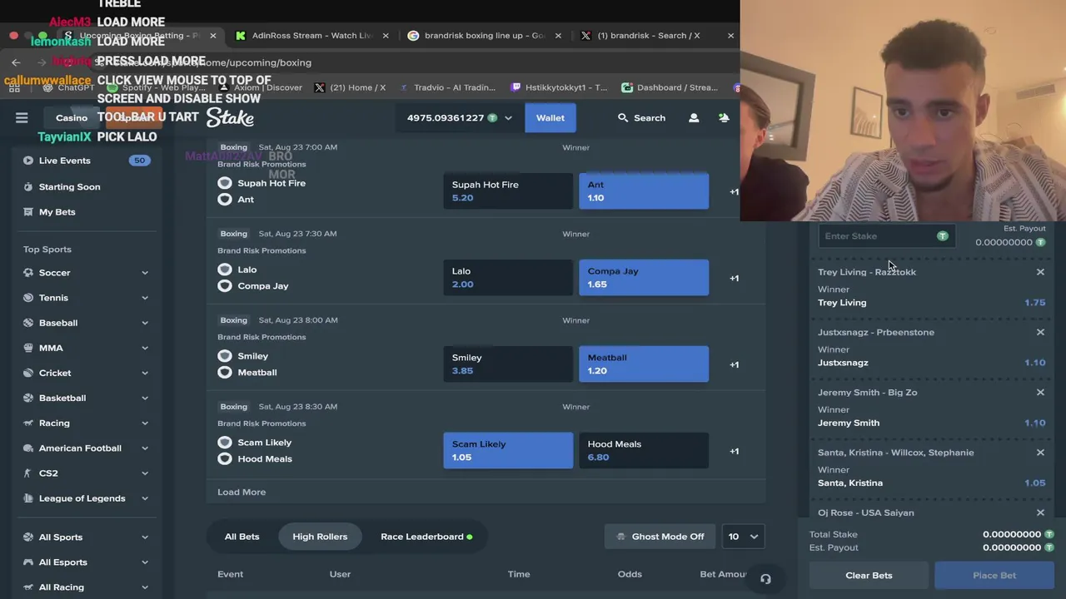Close the brandrisk boxing line up tab
This screenshot has height=599, width=1066.
tap(558, 36)
